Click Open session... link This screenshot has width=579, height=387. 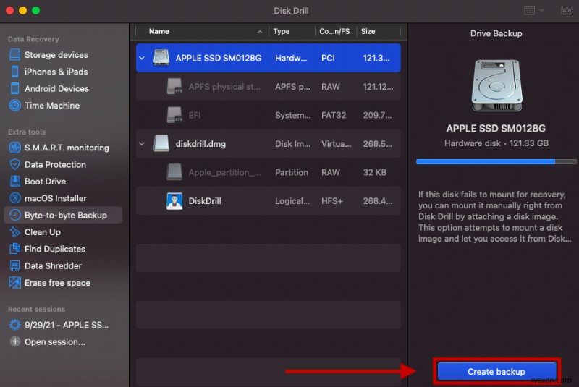55,341
